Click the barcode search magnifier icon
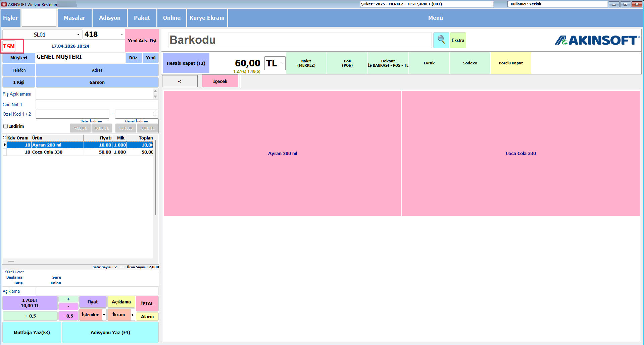 (x=441, y=40)
